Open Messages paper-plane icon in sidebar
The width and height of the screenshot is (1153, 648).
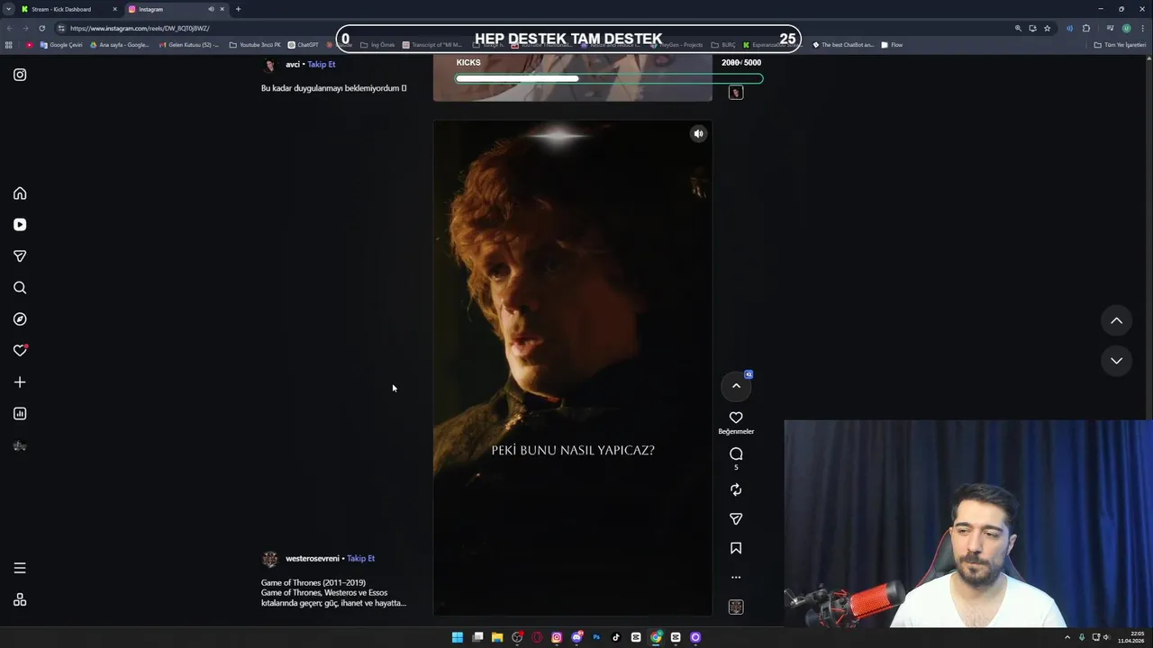click(x=20, y=256)
